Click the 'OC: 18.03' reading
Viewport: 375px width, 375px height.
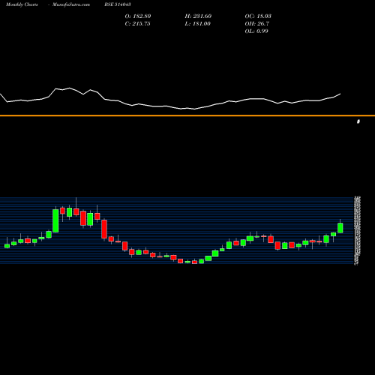258,16
